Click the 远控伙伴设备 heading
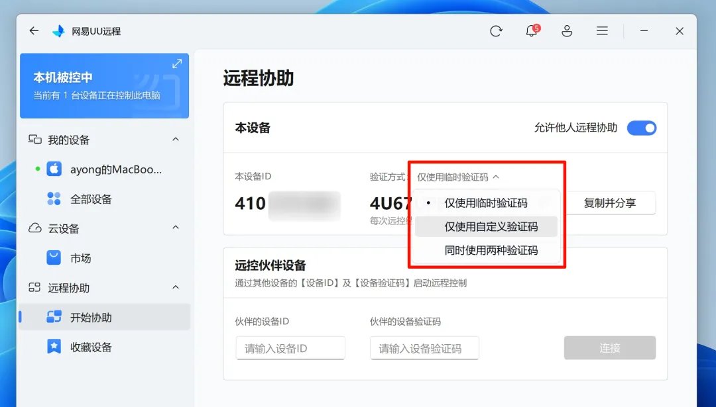Screen dimensions: 716x407 tap(270, 265)
